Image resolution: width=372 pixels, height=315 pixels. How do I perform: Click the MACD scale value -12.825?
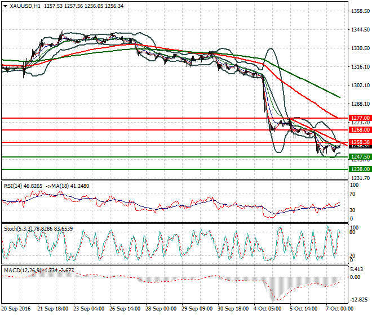(x=358, y=300)
